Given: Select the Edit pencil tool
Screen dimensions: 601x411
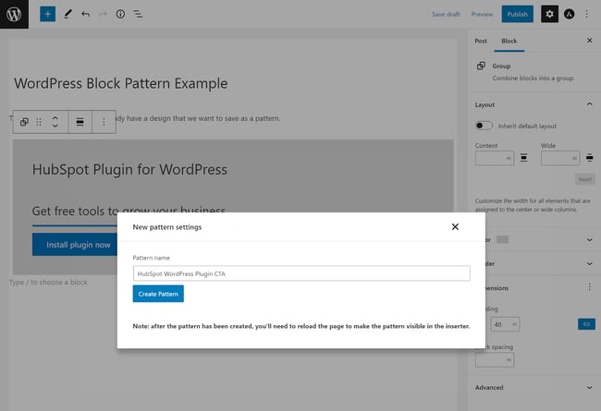Looking at the screenshot, I should coord(67,14).
